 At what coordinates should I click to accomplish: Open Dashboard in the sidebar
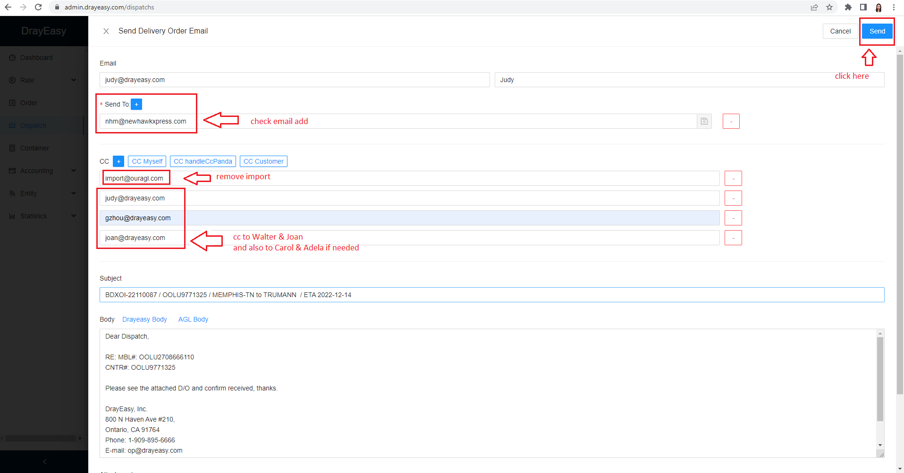36,58
